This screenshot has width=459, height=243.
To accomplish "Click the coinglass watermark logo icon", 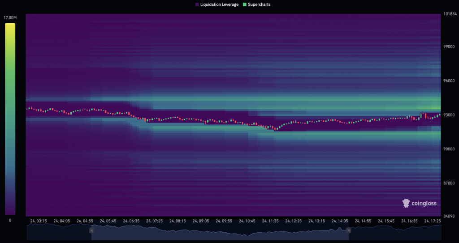I will [x=406, y=204].
